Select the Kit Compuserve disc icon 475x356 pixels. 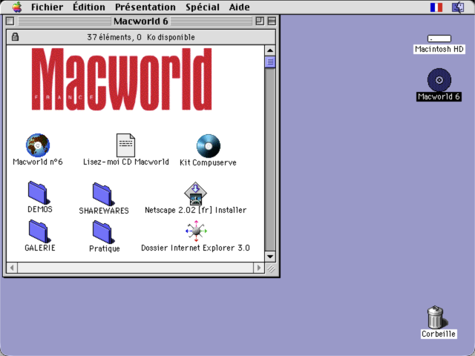209,146
